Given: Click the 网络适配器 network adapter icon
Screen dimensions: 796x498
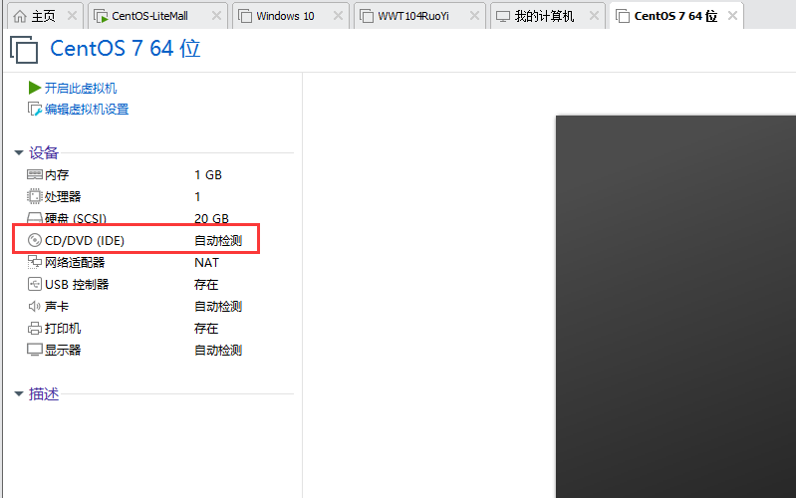Looking at the screenshot, I should pos(35,263).
